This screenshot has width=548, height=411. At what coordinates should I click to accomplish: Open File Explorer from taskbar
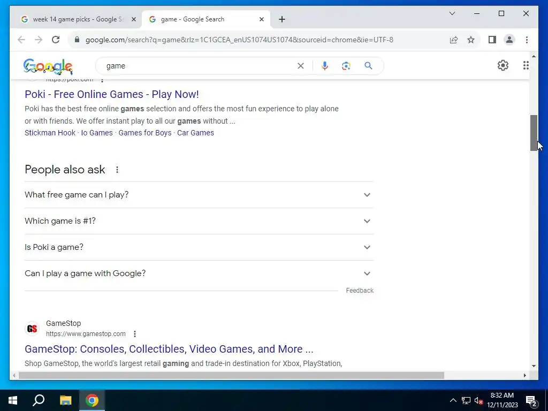65,400
